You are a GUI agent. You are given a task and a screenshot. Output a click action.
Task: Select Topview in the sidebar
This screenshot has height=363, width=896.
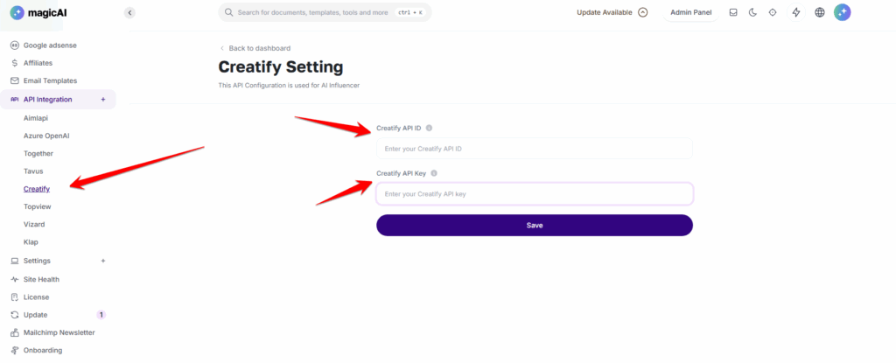point(37,206)
